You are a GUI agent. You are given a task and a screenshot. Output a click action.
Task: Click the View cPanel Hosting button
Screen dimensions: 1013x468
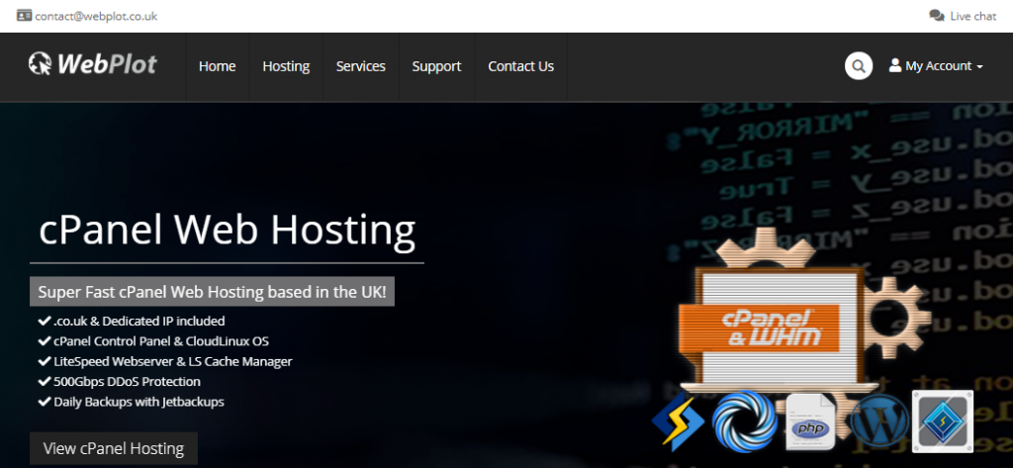click(114, 448)
